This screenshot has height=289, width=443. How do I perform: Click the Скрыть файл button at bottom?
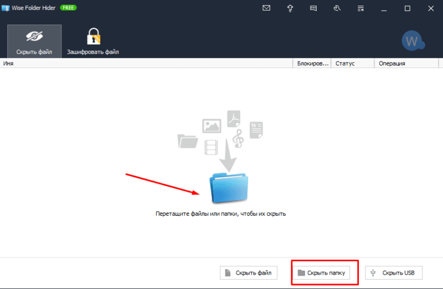(249, 272)
